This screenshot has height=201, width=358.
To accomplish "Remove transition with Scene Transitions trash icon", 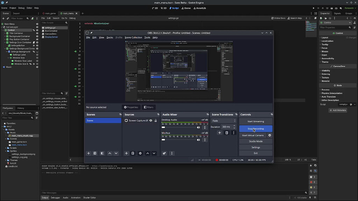I will [x=227, y=133].
